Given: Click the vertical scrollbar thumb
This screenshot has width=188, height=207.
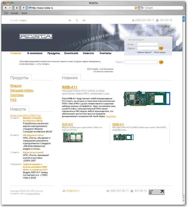Looking at the screenshot, I should pyautogui.click(x=183, y=19).
